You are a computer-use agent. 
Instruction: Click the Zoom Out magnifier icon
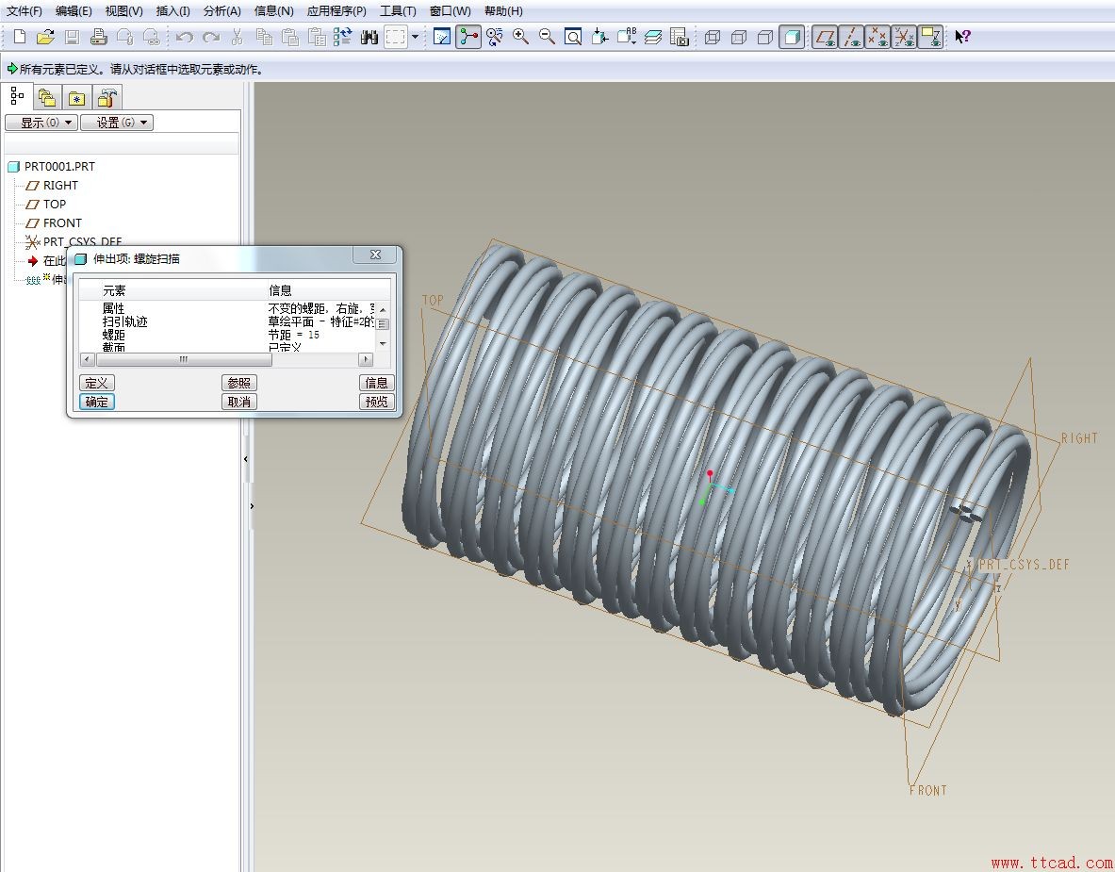coord(547,37)
